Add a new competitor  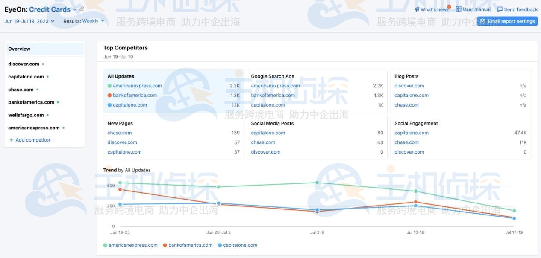(x=30, y=139)
